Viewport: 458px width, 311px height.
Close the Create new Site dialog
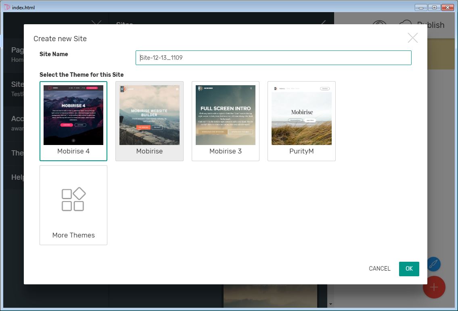coord(412,38)
